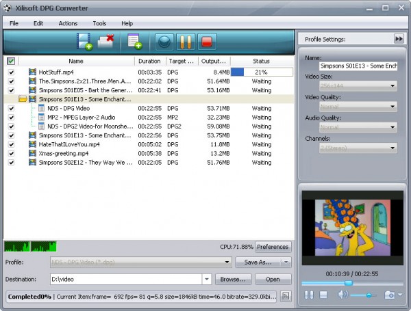Viewport: 411px width, 311px height.
Task: Click the Remove file icon with red X
Action: [105, 42]
